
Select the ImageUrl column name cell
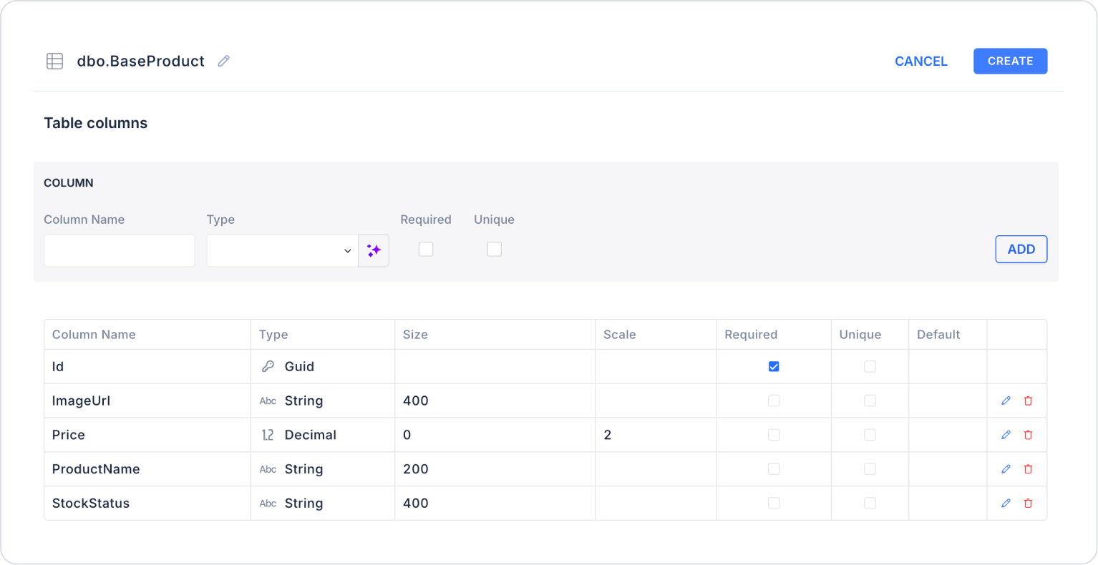pos(147,401)
